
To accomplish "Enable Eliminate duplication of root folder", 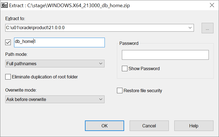I will [x=8, y=77].
